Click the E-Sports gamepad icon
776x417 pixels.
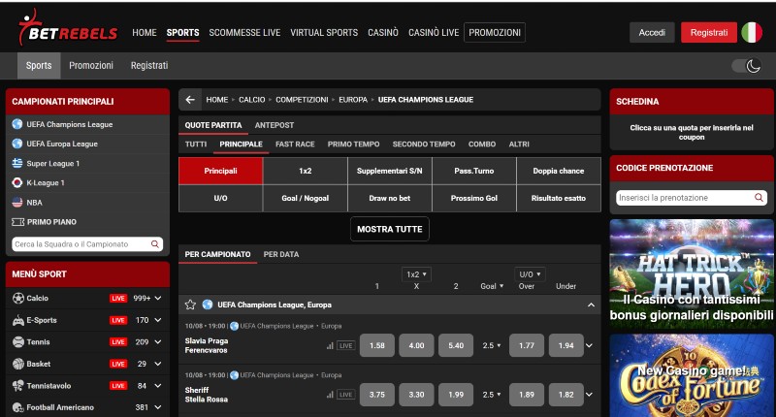click(17, 321)
